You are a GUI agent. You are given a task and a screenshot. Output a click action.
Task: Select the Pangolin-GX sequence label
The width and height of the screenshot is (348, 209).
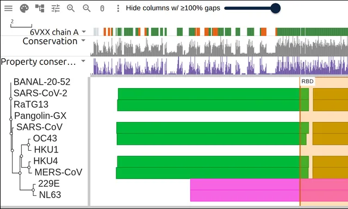[40, 116]
